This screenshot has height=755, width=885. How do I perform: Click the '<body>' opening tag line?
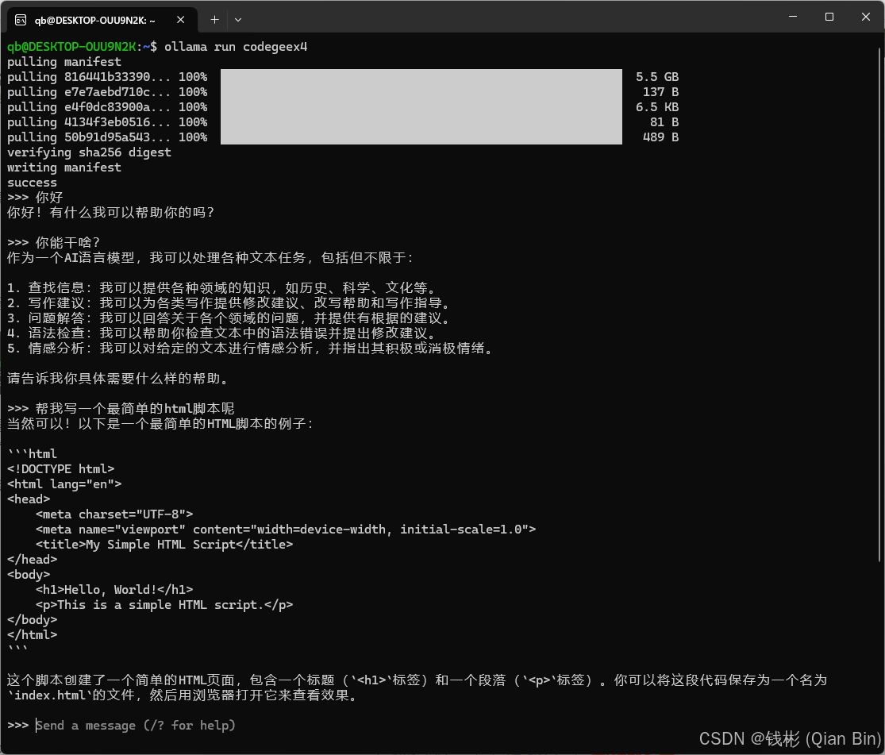point(29,574)
